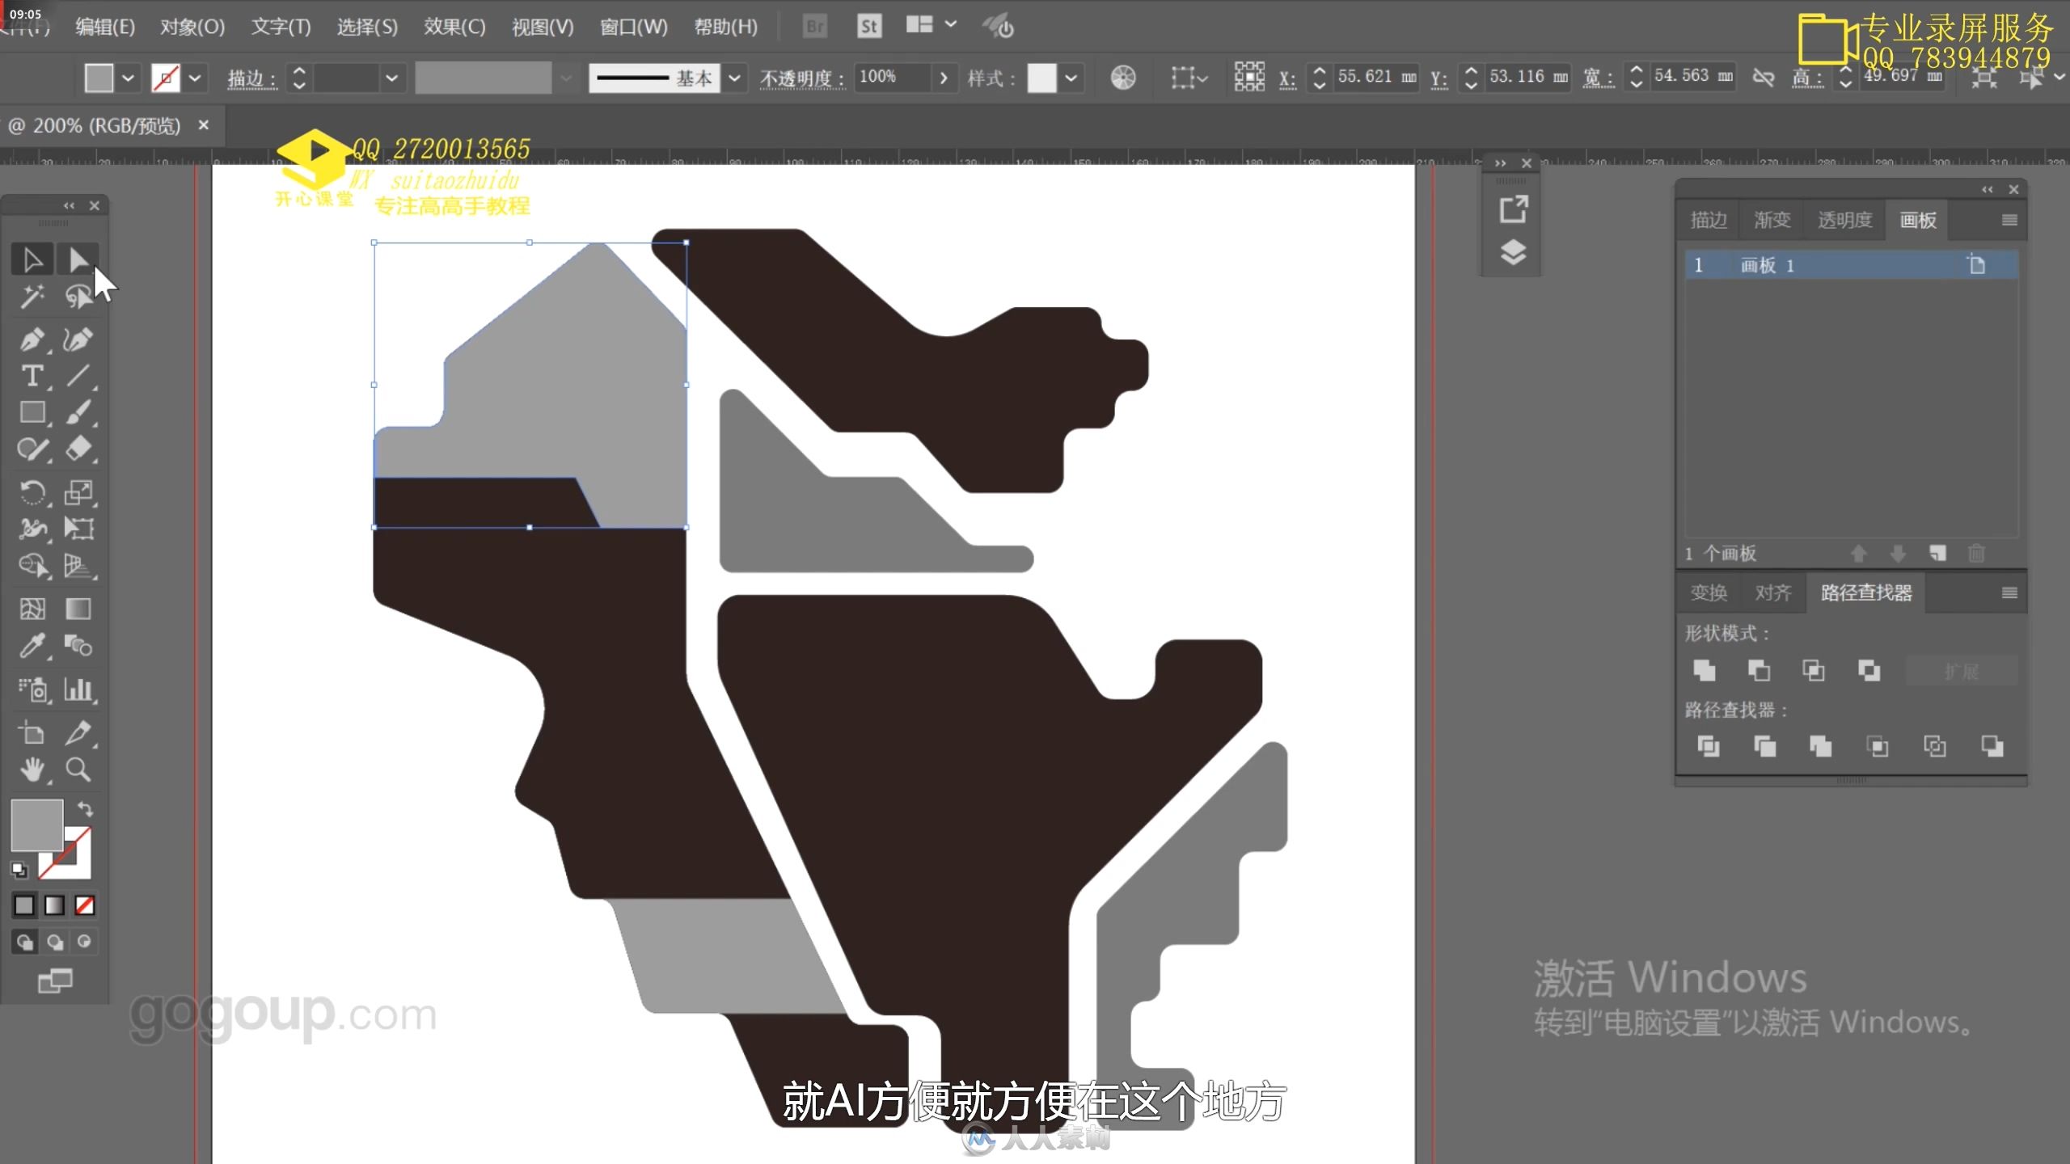This screenshot has height=1164, width=2070.
Task: Switch to the 对齐 tab
Action: click(x=1773, y=593)
